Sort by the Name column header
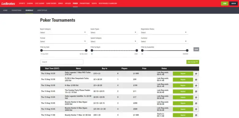 point(78,69)
